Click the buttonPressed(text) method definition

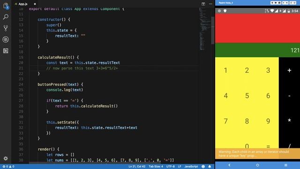(60, 84)
